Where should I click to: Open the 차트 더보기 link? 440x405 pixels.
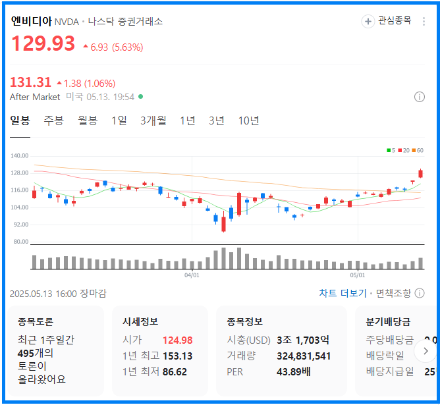tap(343, 293)
